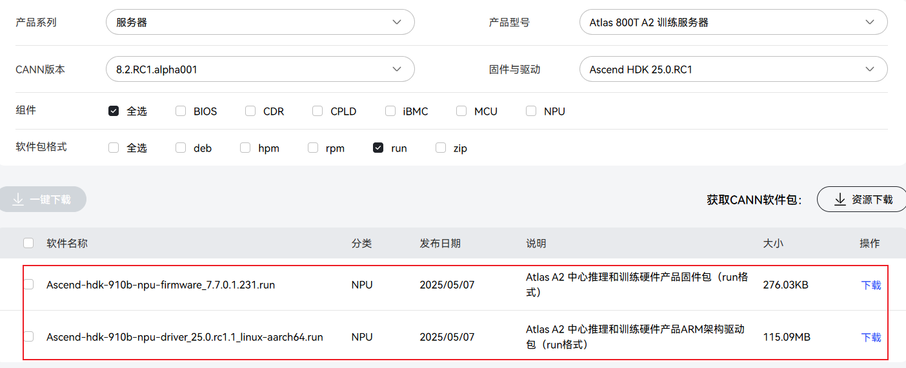The width and height of the screenshot is (906, 368).
Task: Check the CDR component checkbox
Action: [250, 111]
